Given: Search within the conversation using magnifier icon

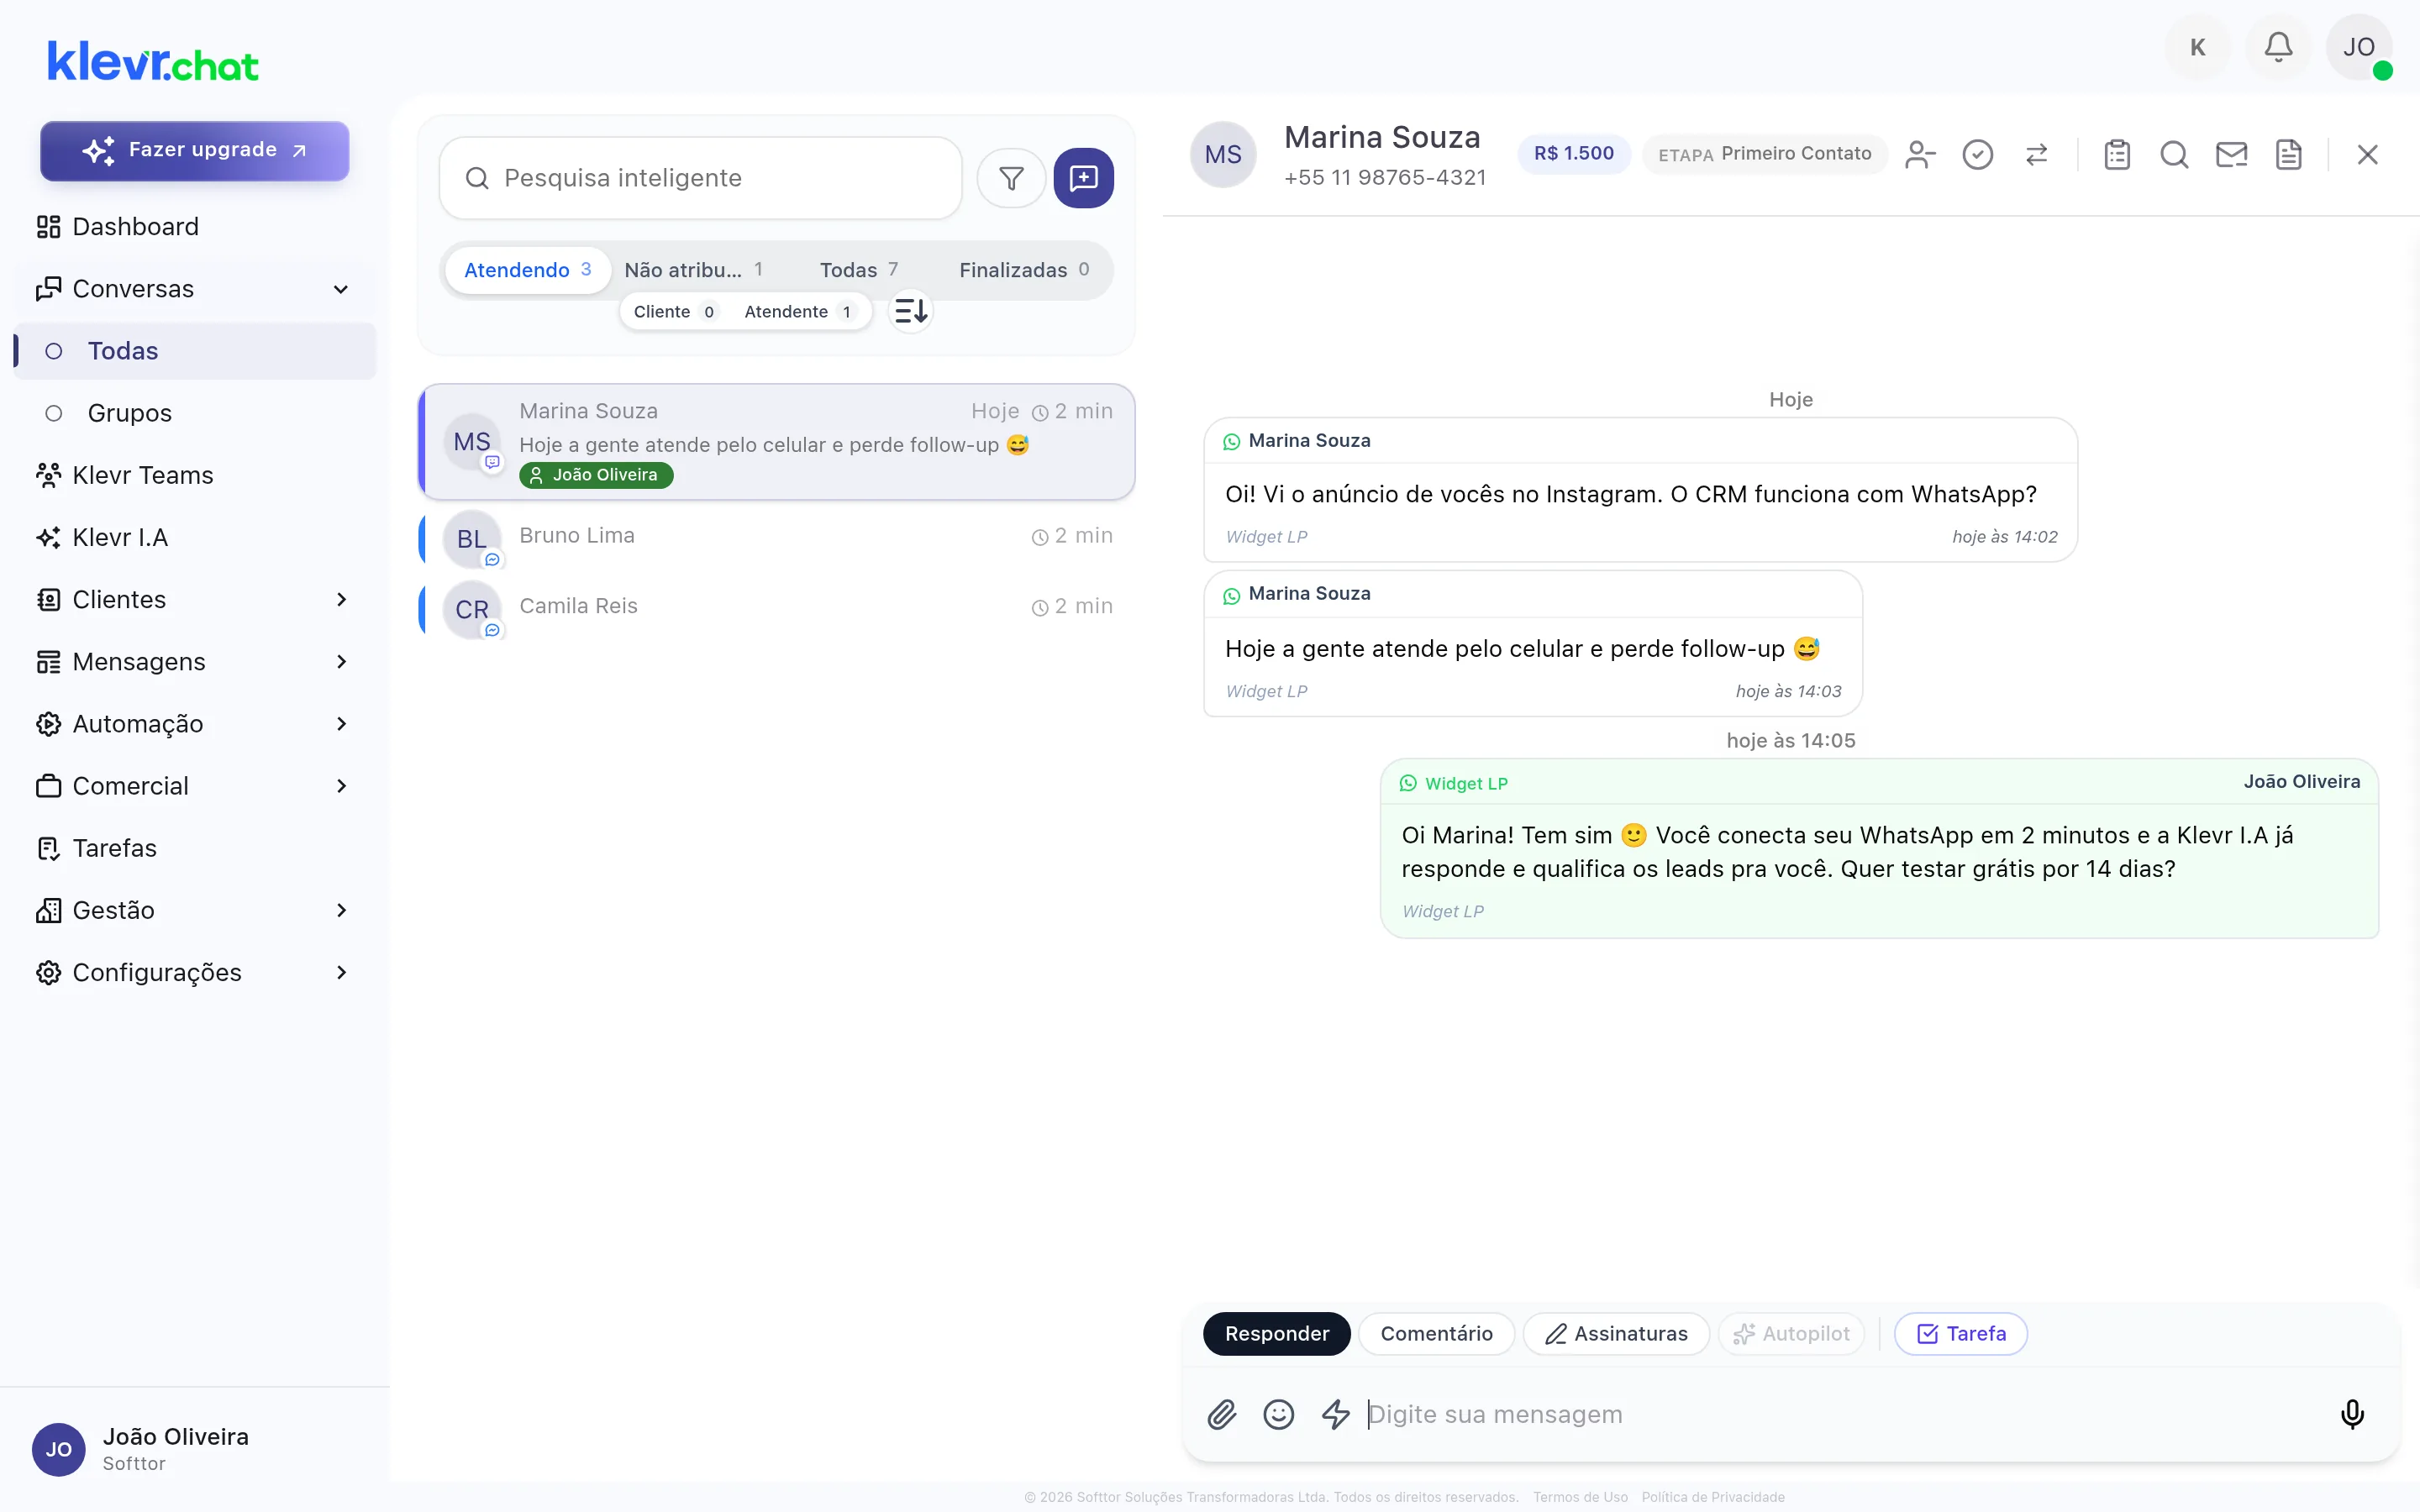Looking at the screenshot, I should click(x=2174, y=155).
